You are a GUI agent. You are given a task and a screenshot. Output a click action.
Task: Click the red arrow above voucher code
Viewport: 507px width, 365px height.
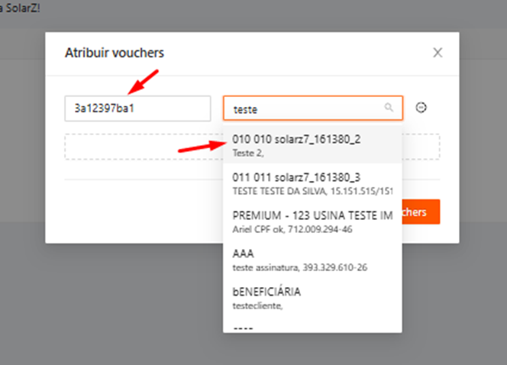144,79
